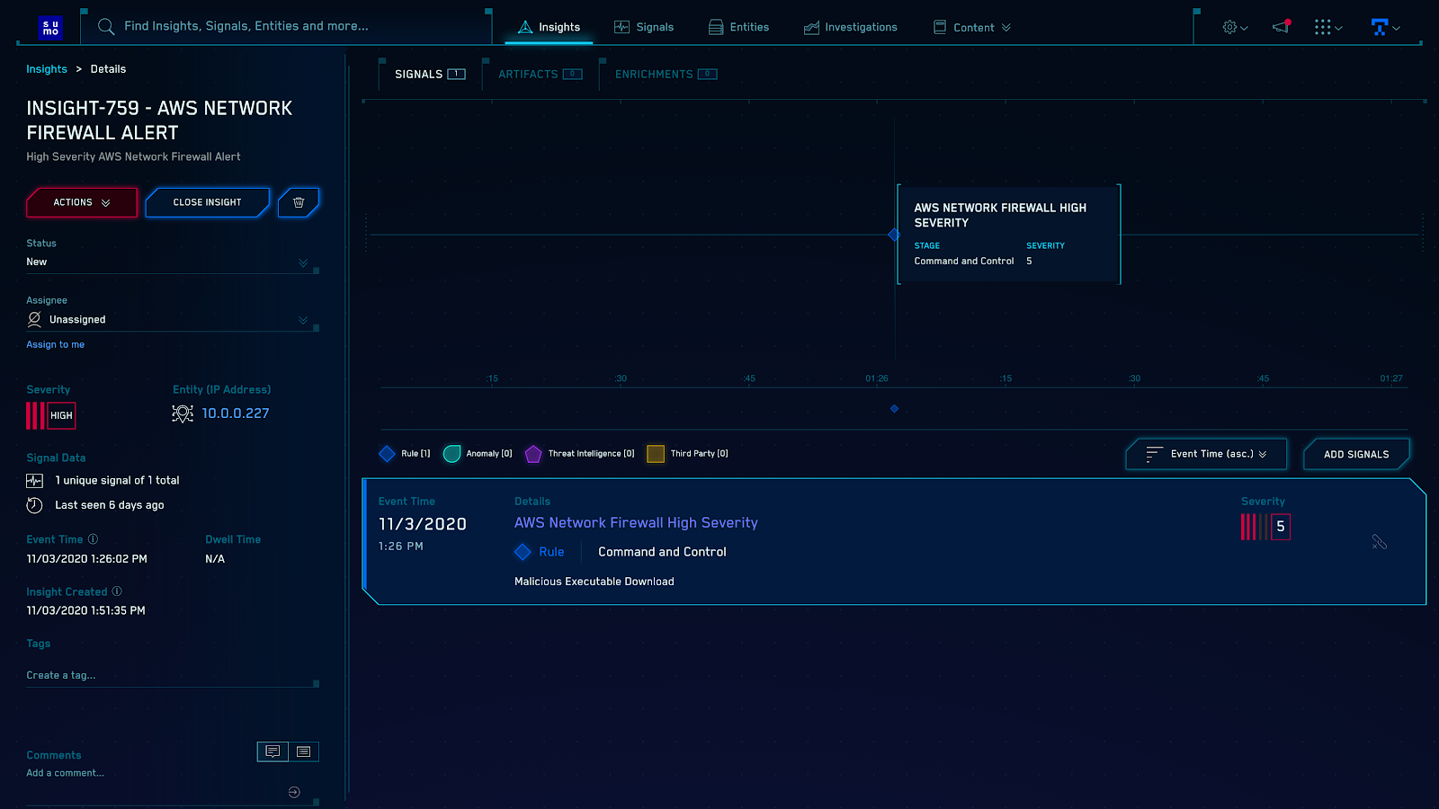Expand the Assignee dropdown showing Unassigned
Screen dimensions: 1439x809
[x=172, y=320]
